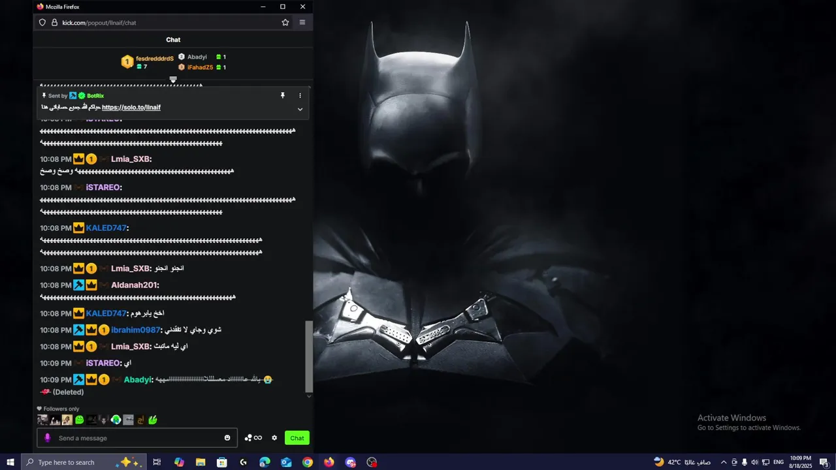Open site security padlock icon
Viewport: 836px width, 470px height.
pos(54,22)
